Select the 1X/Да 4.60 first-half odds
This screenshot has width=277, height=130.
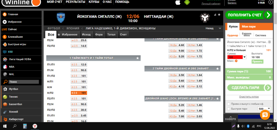coord(177,45)
